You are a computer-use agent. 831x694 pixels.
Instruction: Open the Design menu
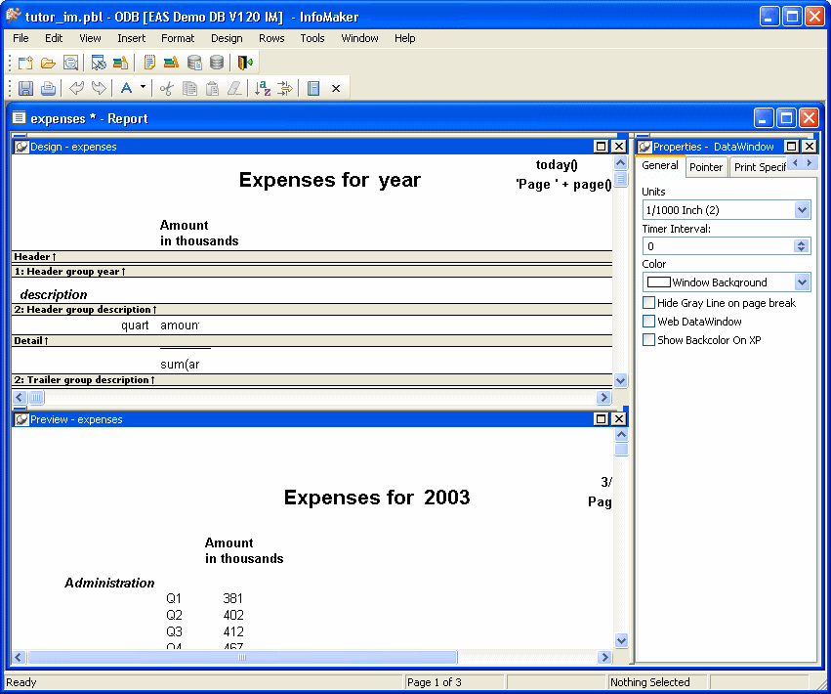[x=227, y=38]
